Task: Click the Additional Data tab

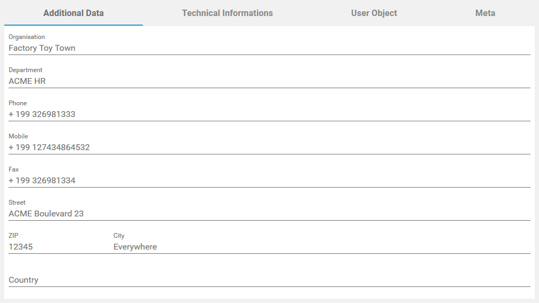Action: pyautogui.click(x=73, y=13)
